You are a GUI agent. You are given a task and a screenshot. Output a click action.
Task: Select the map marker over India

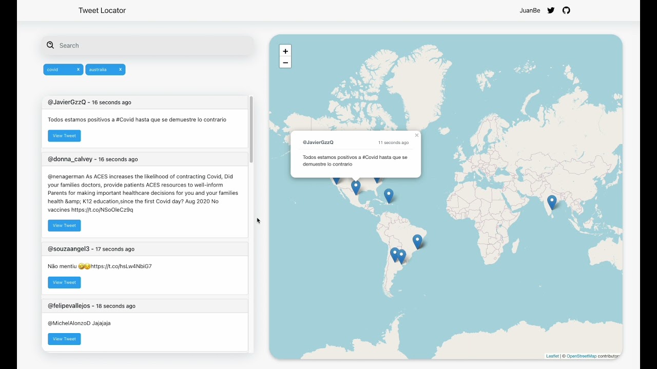coord(552,202)
